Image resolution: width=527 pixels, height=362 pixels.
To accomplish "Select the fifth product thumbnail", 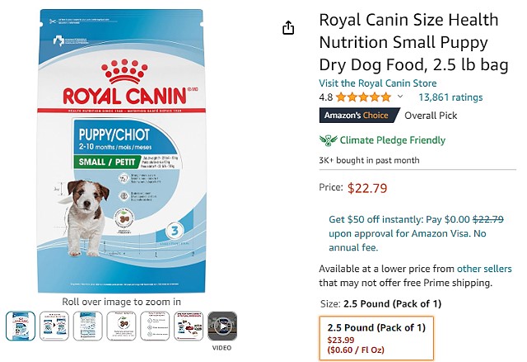I will [x=155, y=326].
